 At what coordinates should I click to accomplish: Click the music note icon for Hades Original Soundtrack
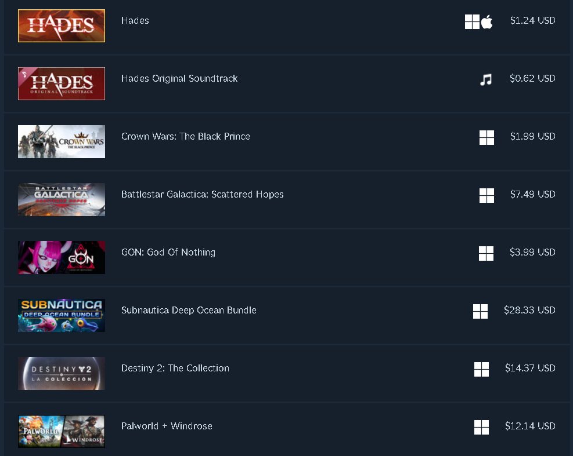(x=486, y=79)
